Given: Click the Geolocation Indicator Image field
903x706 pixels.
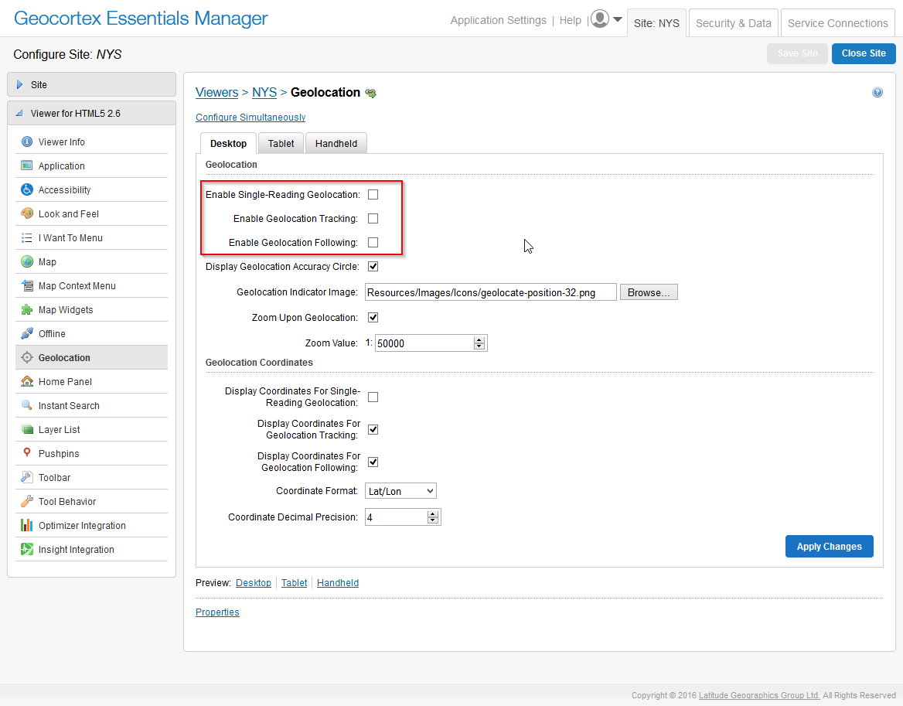Looking at the screenshot, I should pyautogui.click(x=491, y=292).
